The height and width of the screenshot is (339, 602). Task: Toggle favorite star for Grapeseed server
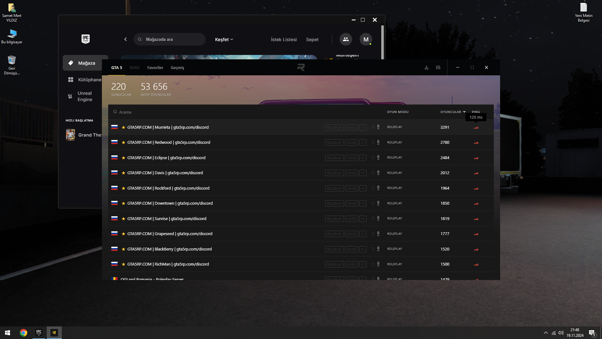pyautogui.click(x=124, y=234)
